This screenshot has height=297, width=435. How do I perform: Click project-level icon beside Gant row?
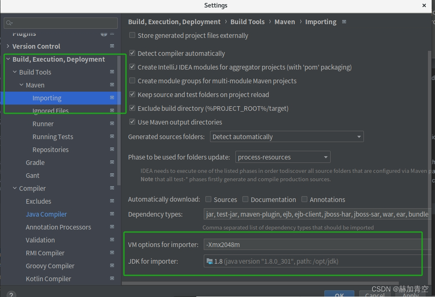tap(112, 175)
